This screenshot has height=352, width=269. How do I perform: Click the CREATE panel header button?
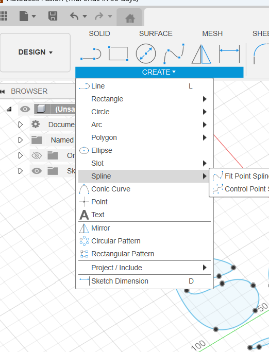coord(159,72)
